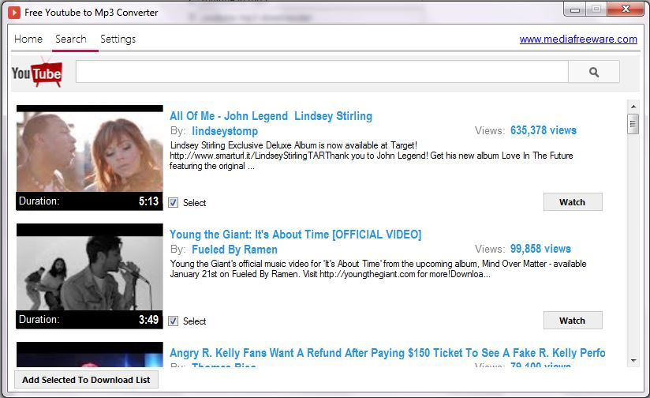Image resolution: width=650 pixels, height=398 pixels.
Task: Watch the All Of Me video
Action: 573,202
